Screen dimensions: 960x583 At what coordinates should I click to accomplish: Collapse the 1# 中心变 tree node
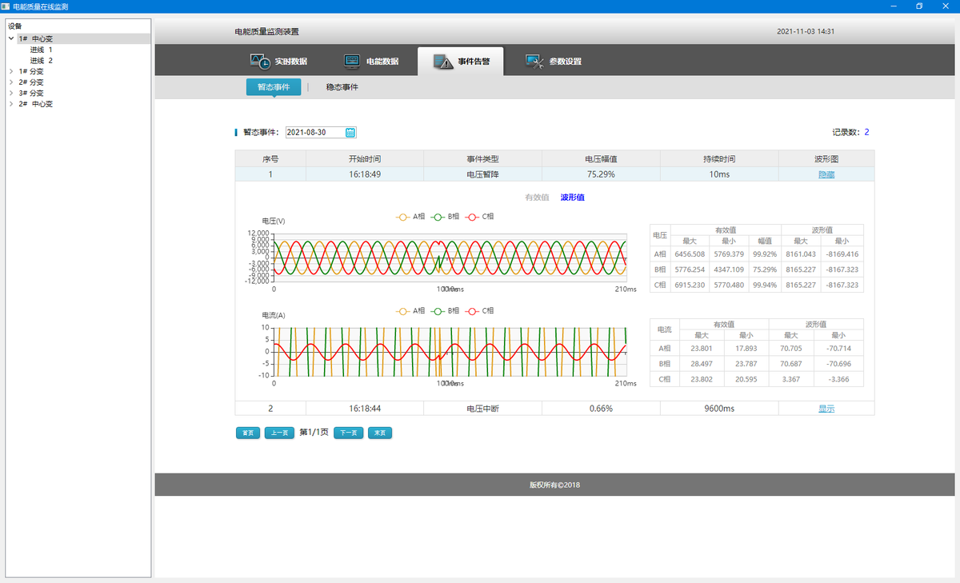[x=10, y=38]
